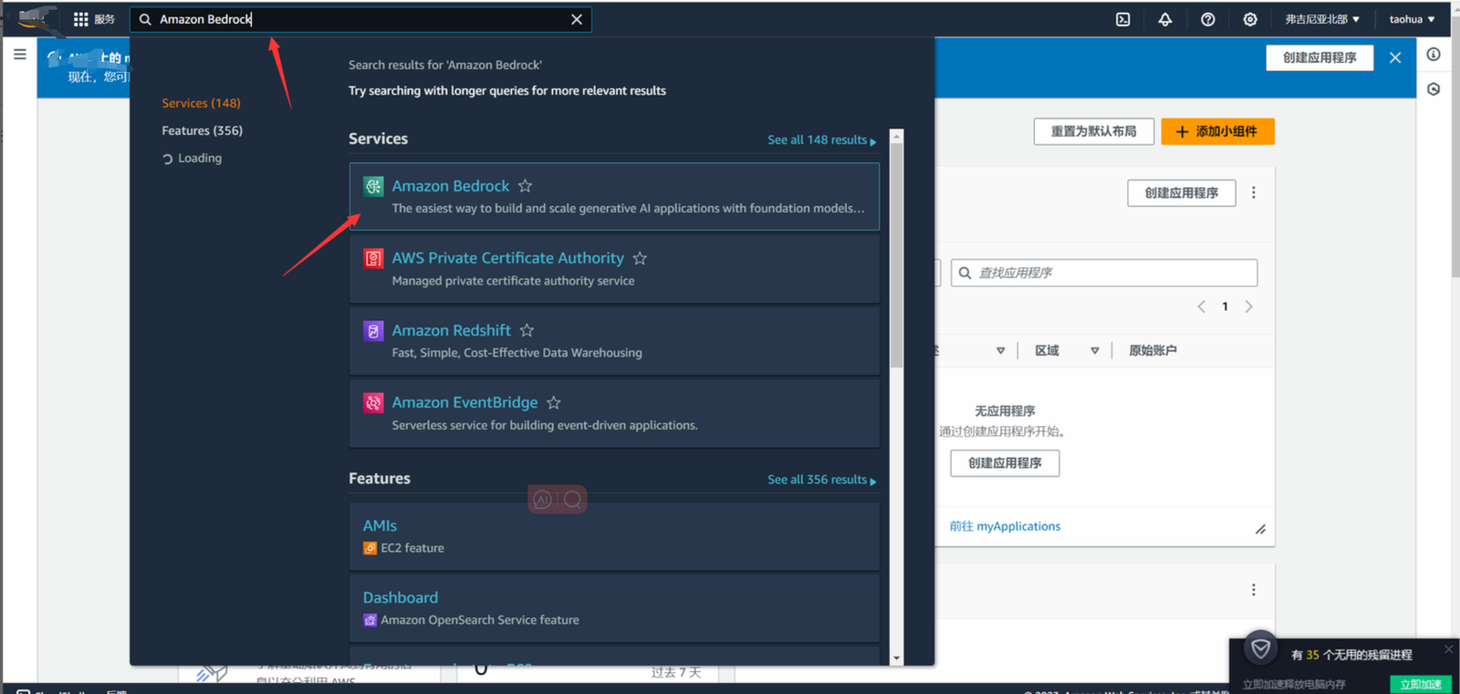
Task: Toggle the hamburger side navigation menu
Action: click(x=20, y=55)
